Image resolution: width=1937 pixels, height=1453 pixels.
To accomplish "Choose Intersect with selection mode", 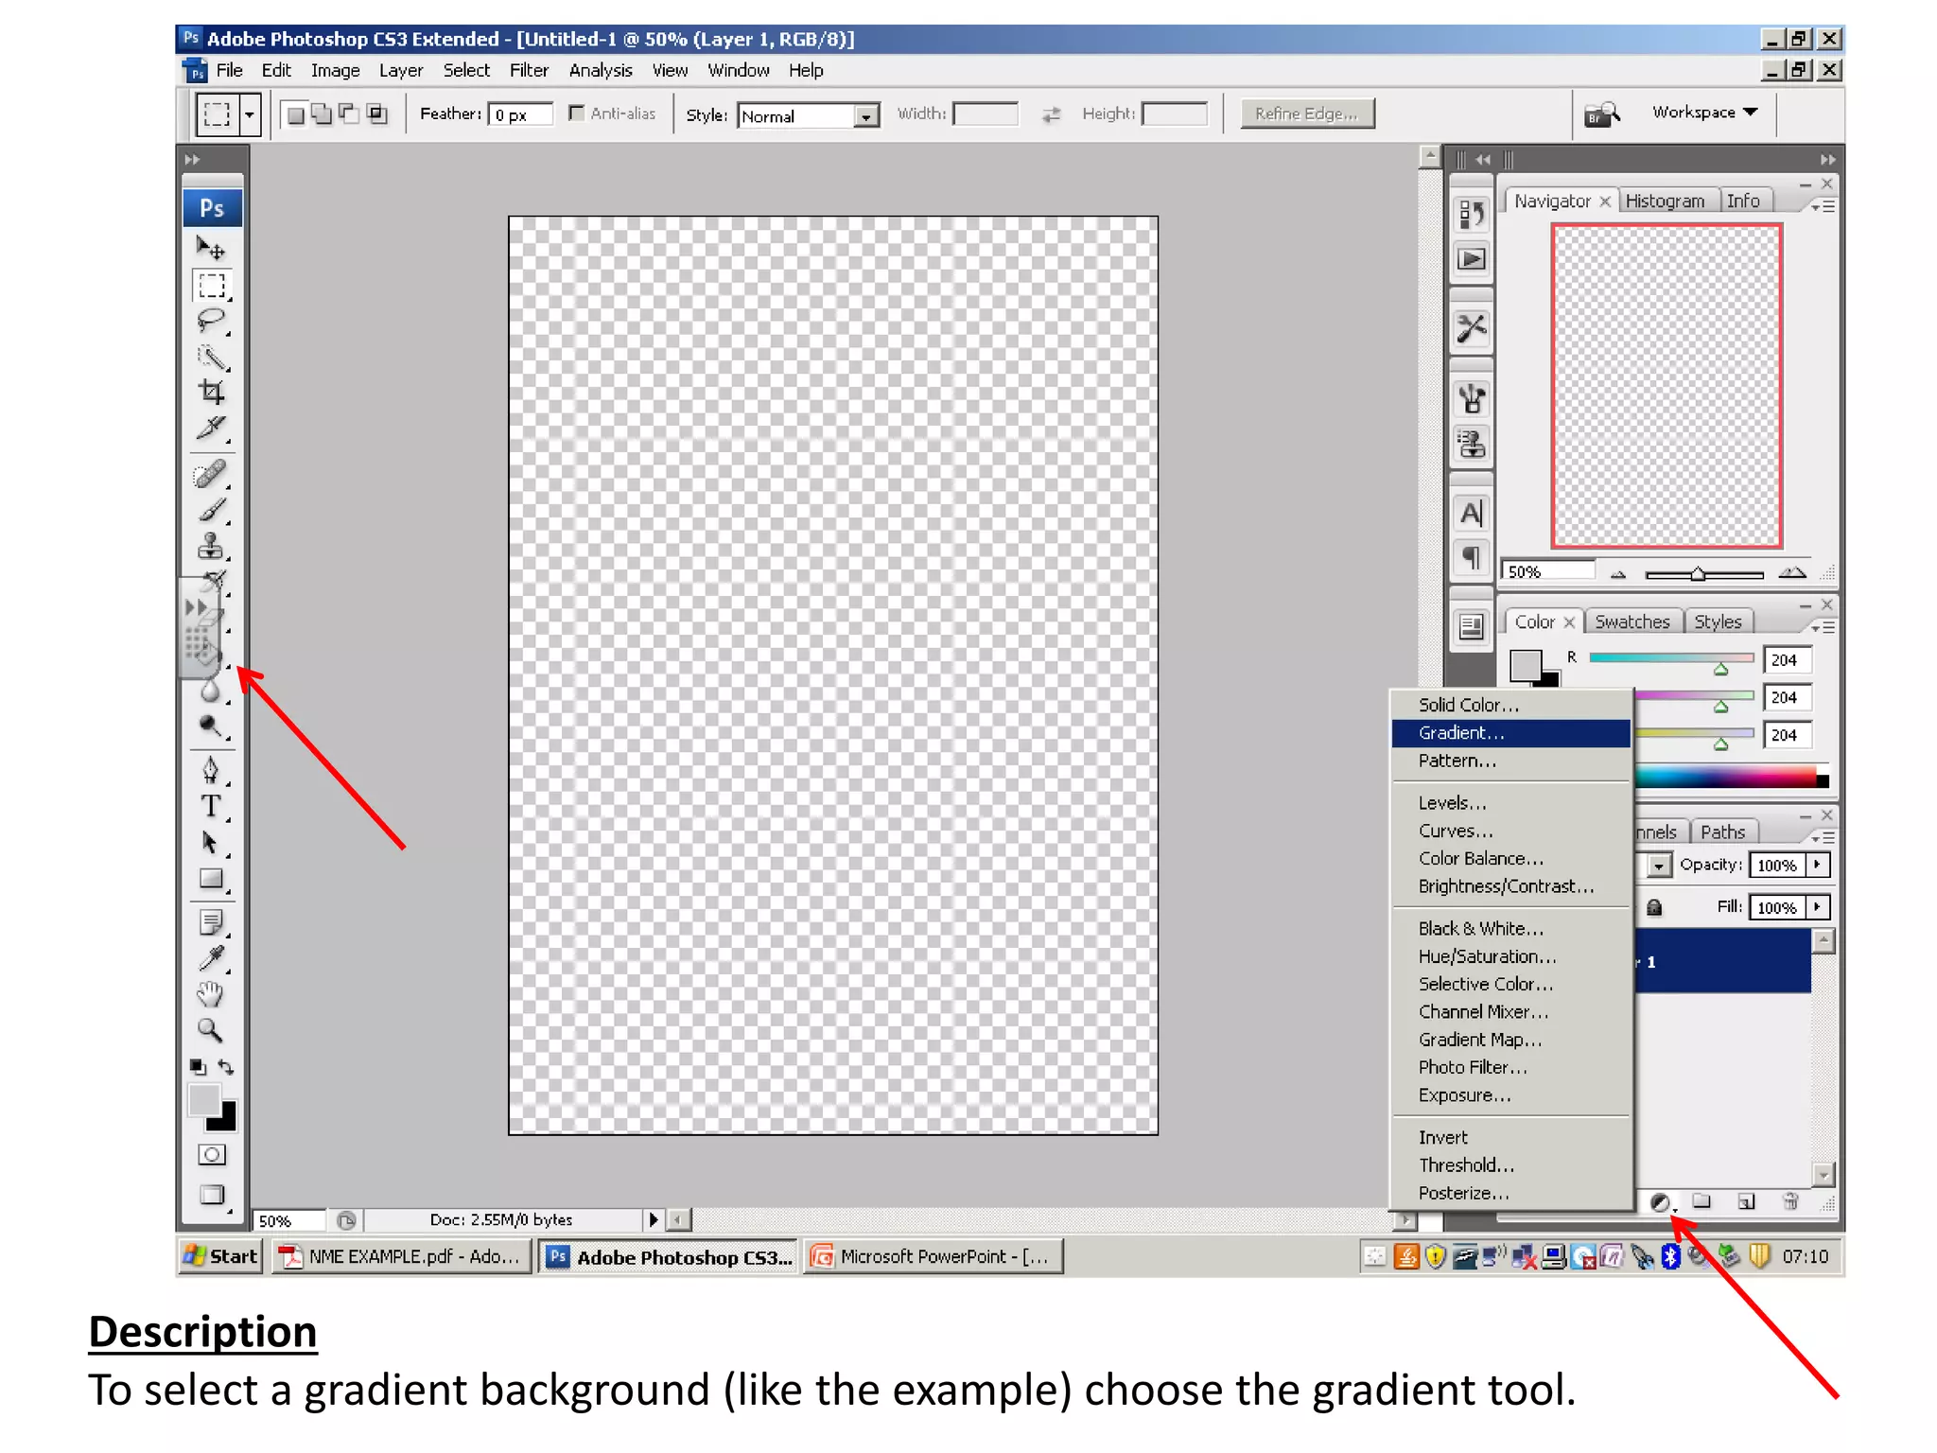I will (376, 114).
